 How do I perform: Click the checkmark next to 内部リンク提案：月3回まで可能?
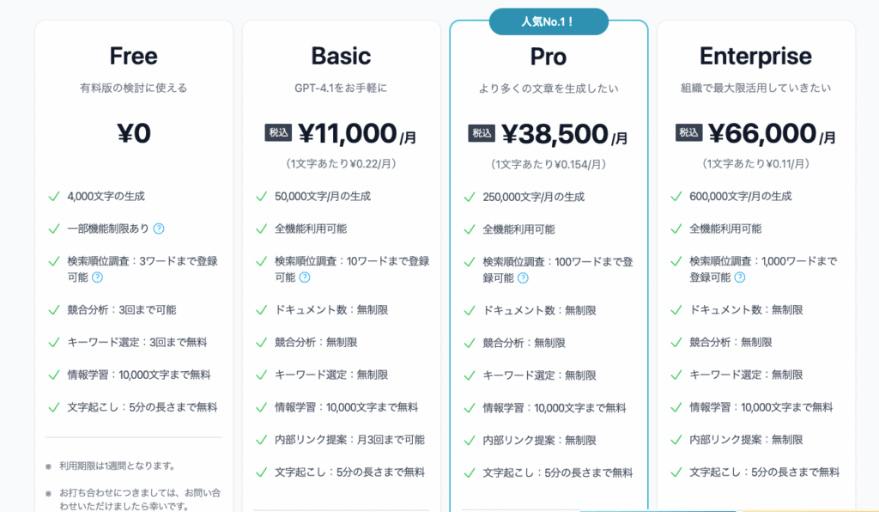click(261, 440)
